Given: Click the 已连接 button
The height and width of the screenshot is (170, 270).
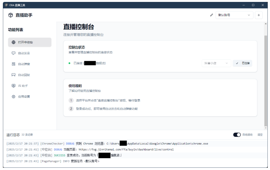Looking at the screenshot, I should pyautogui.click(x=243, y=63).
